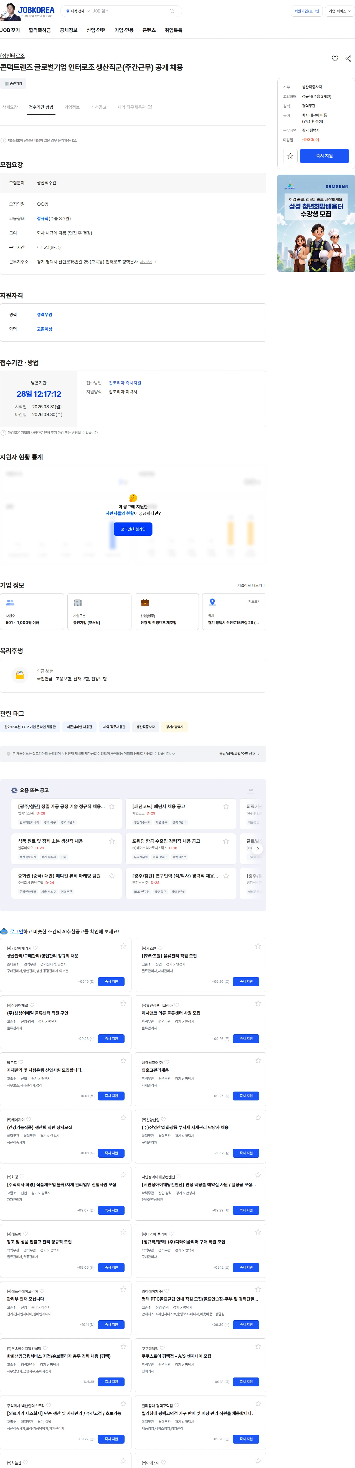Switch to 추천공고 tab
355x1468 pixels.
click(98, 107)
